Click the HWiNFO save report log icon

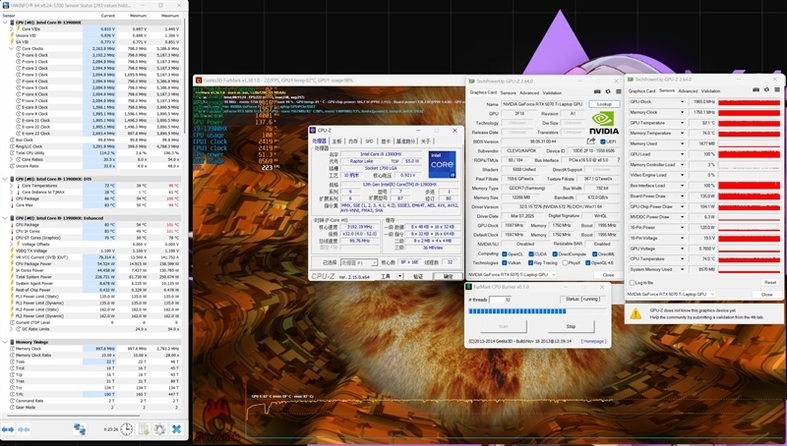coord(144,429)
